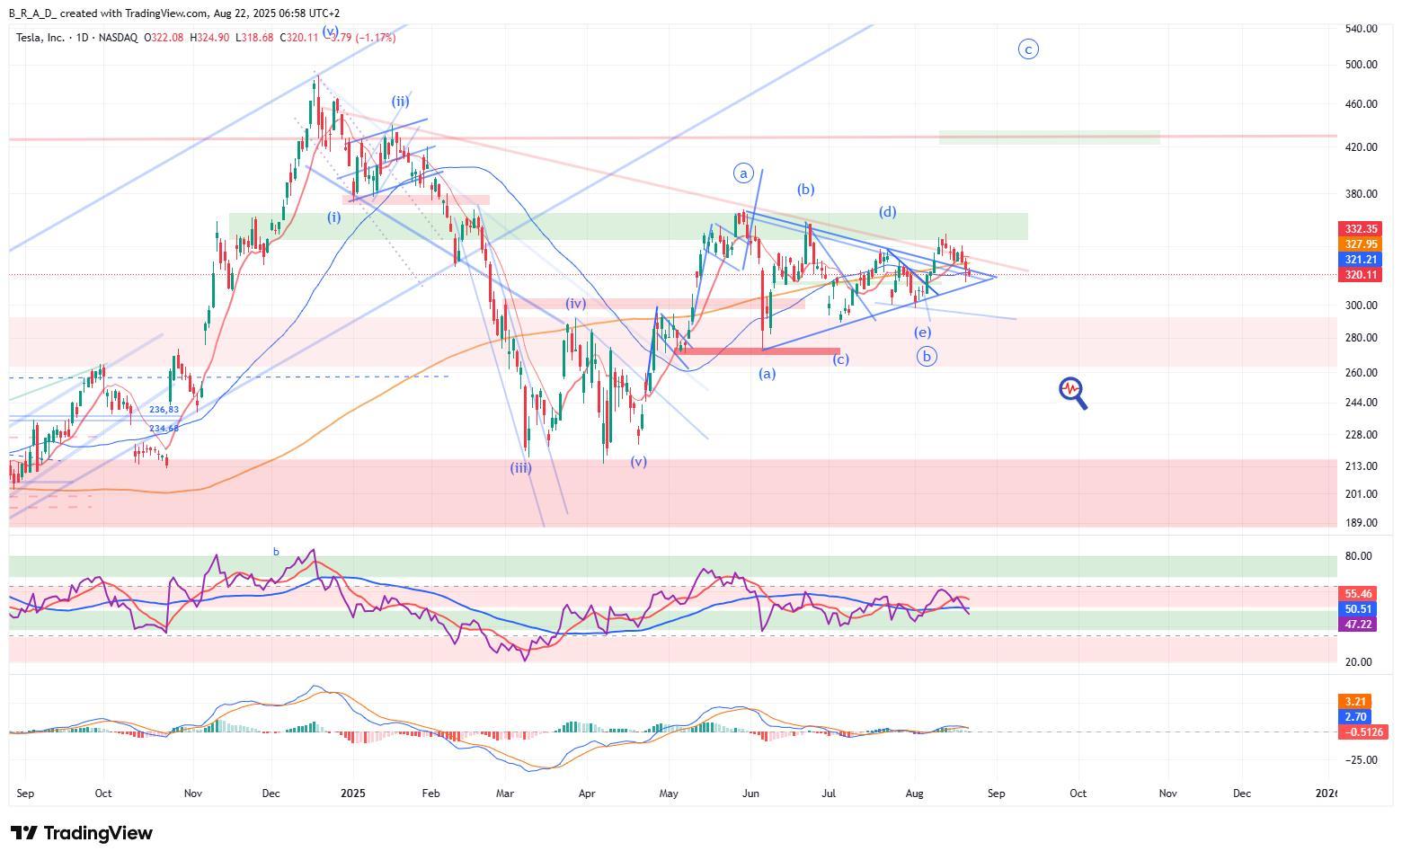
Task: Click the 2026 time axis label
Action: pos(1327,794)
